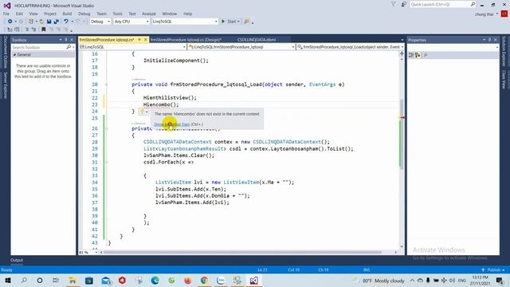
Task: Open the Output panel tab
Action: [17, 260]
